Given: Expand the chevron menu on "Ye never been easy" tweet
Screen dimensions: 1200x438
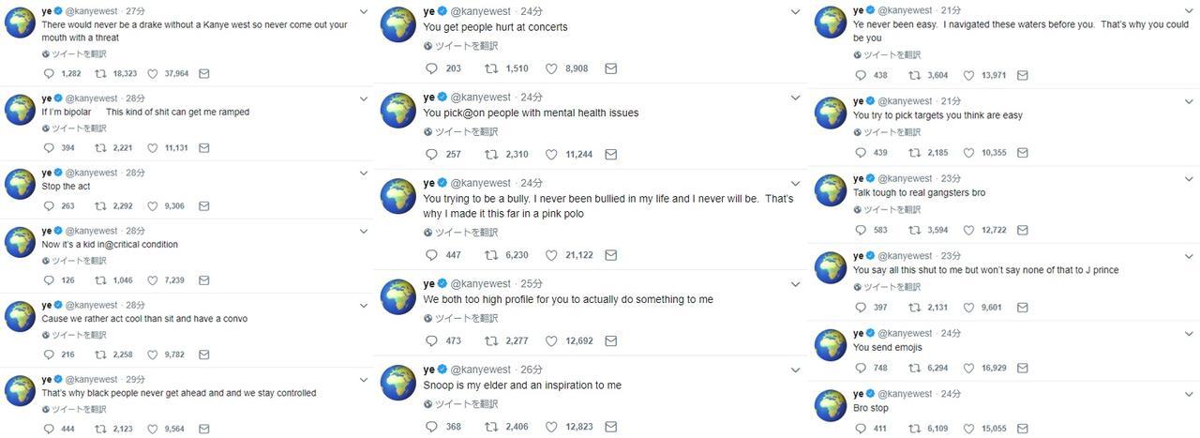Looking at the screenshot, I should (x=1189, y=12).
